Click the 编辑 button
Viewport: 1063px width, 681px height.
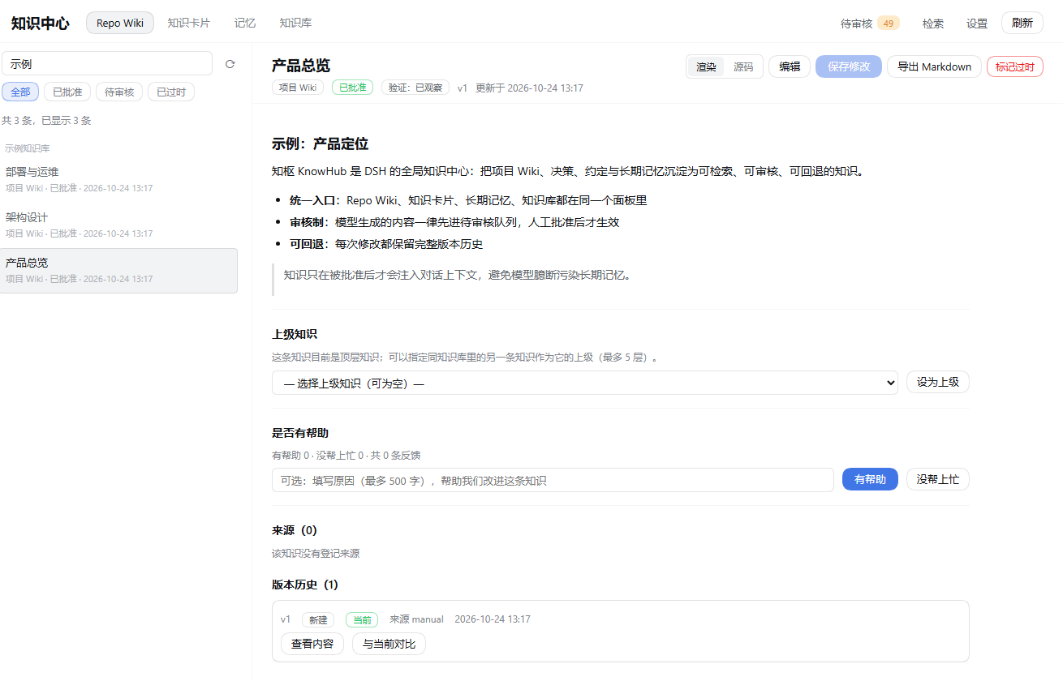point(790,66)
